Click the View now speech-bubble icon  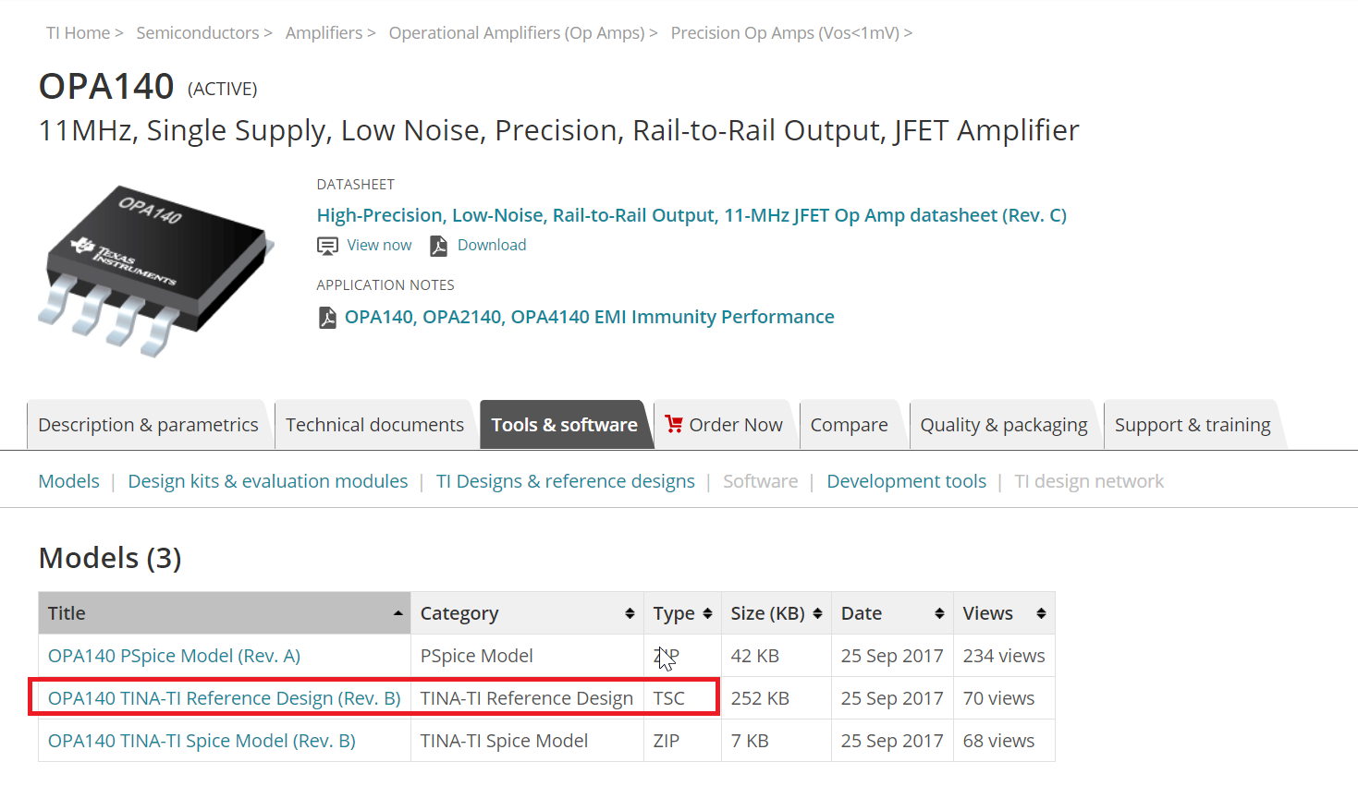[x=327, y=246]
